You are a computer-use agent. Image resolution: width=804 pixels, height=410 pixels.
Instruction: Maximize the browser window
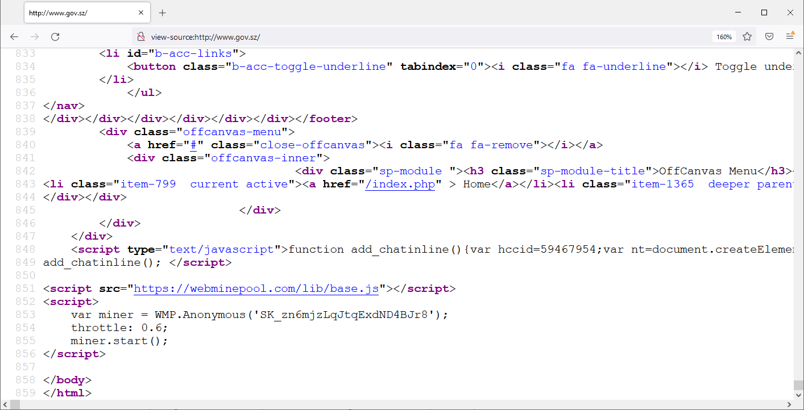[764, 12]
